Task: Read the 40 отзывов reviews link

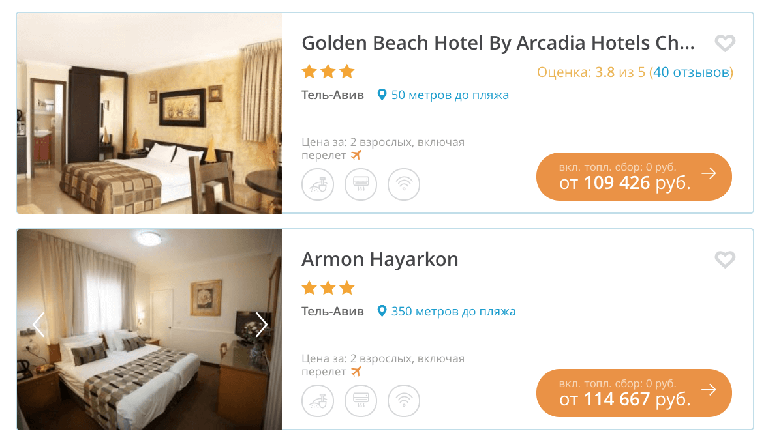Action: [x=691, y=72]
